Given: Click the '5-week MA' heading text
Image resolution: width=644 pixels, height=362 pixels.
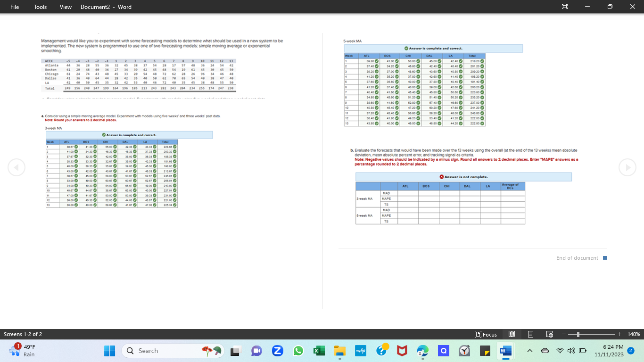Looking at the screenshot, I should (352, 41).
